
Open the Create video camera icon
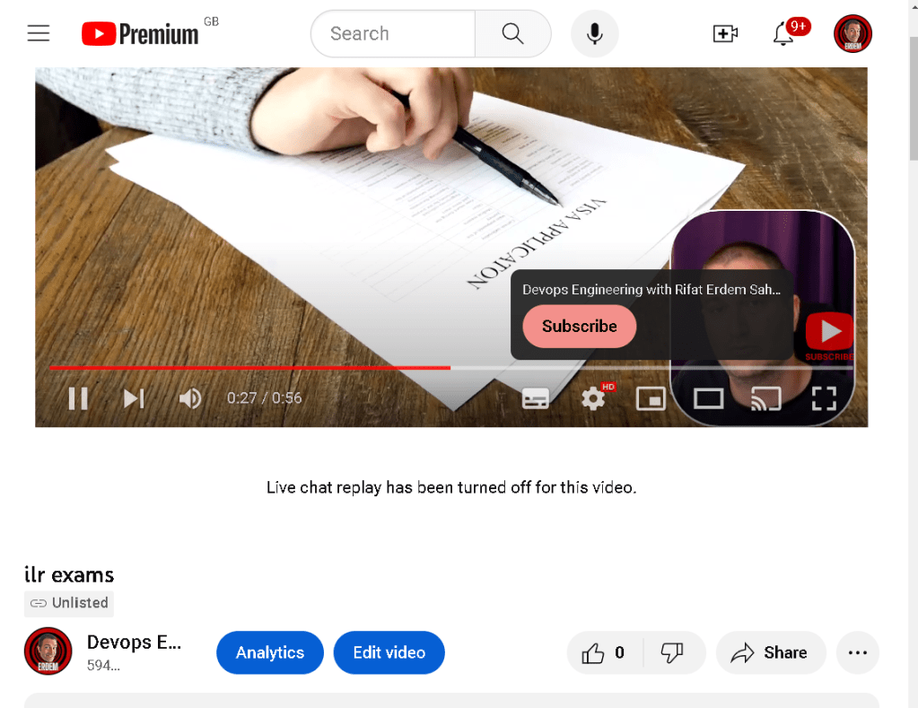coord(725,34)
